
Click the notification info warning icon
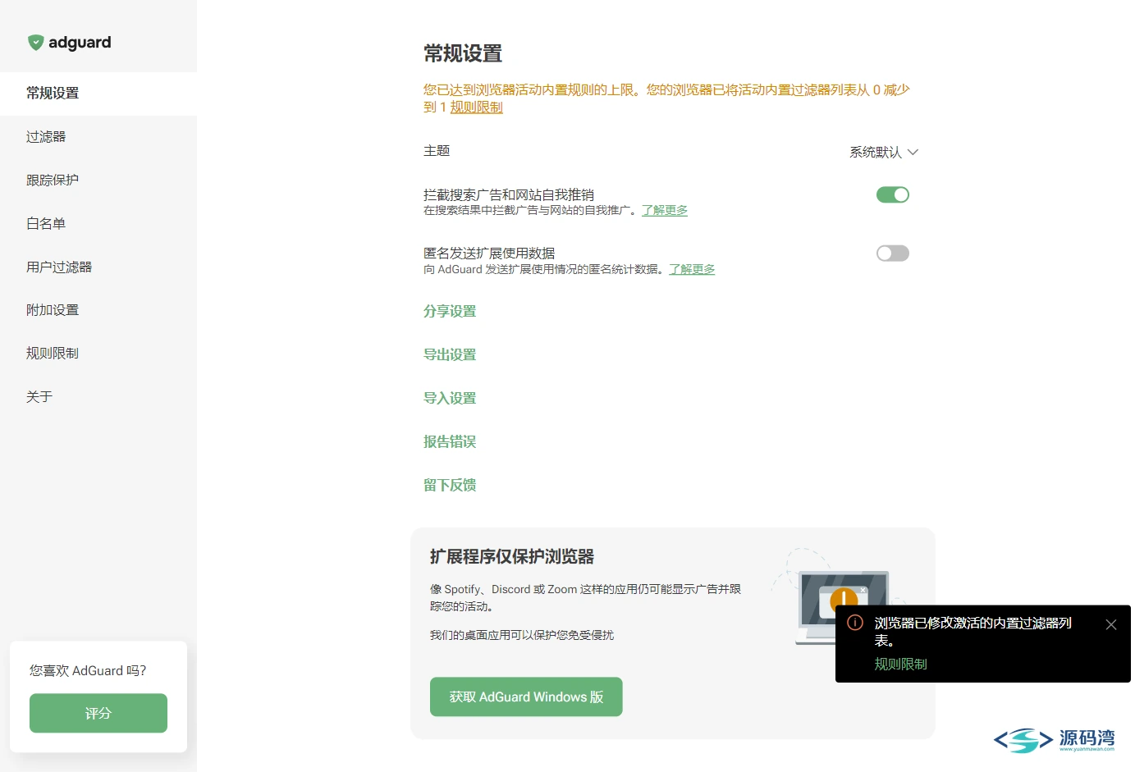pos(855,623)
